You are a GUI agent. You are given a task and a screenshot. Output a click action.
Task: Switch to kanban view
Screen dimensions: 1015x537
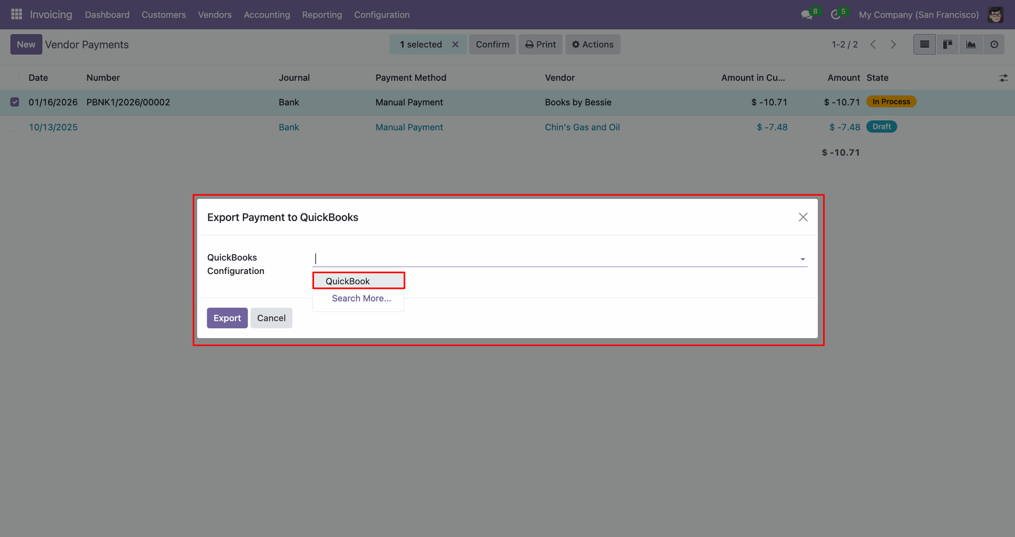click(948, 44)
